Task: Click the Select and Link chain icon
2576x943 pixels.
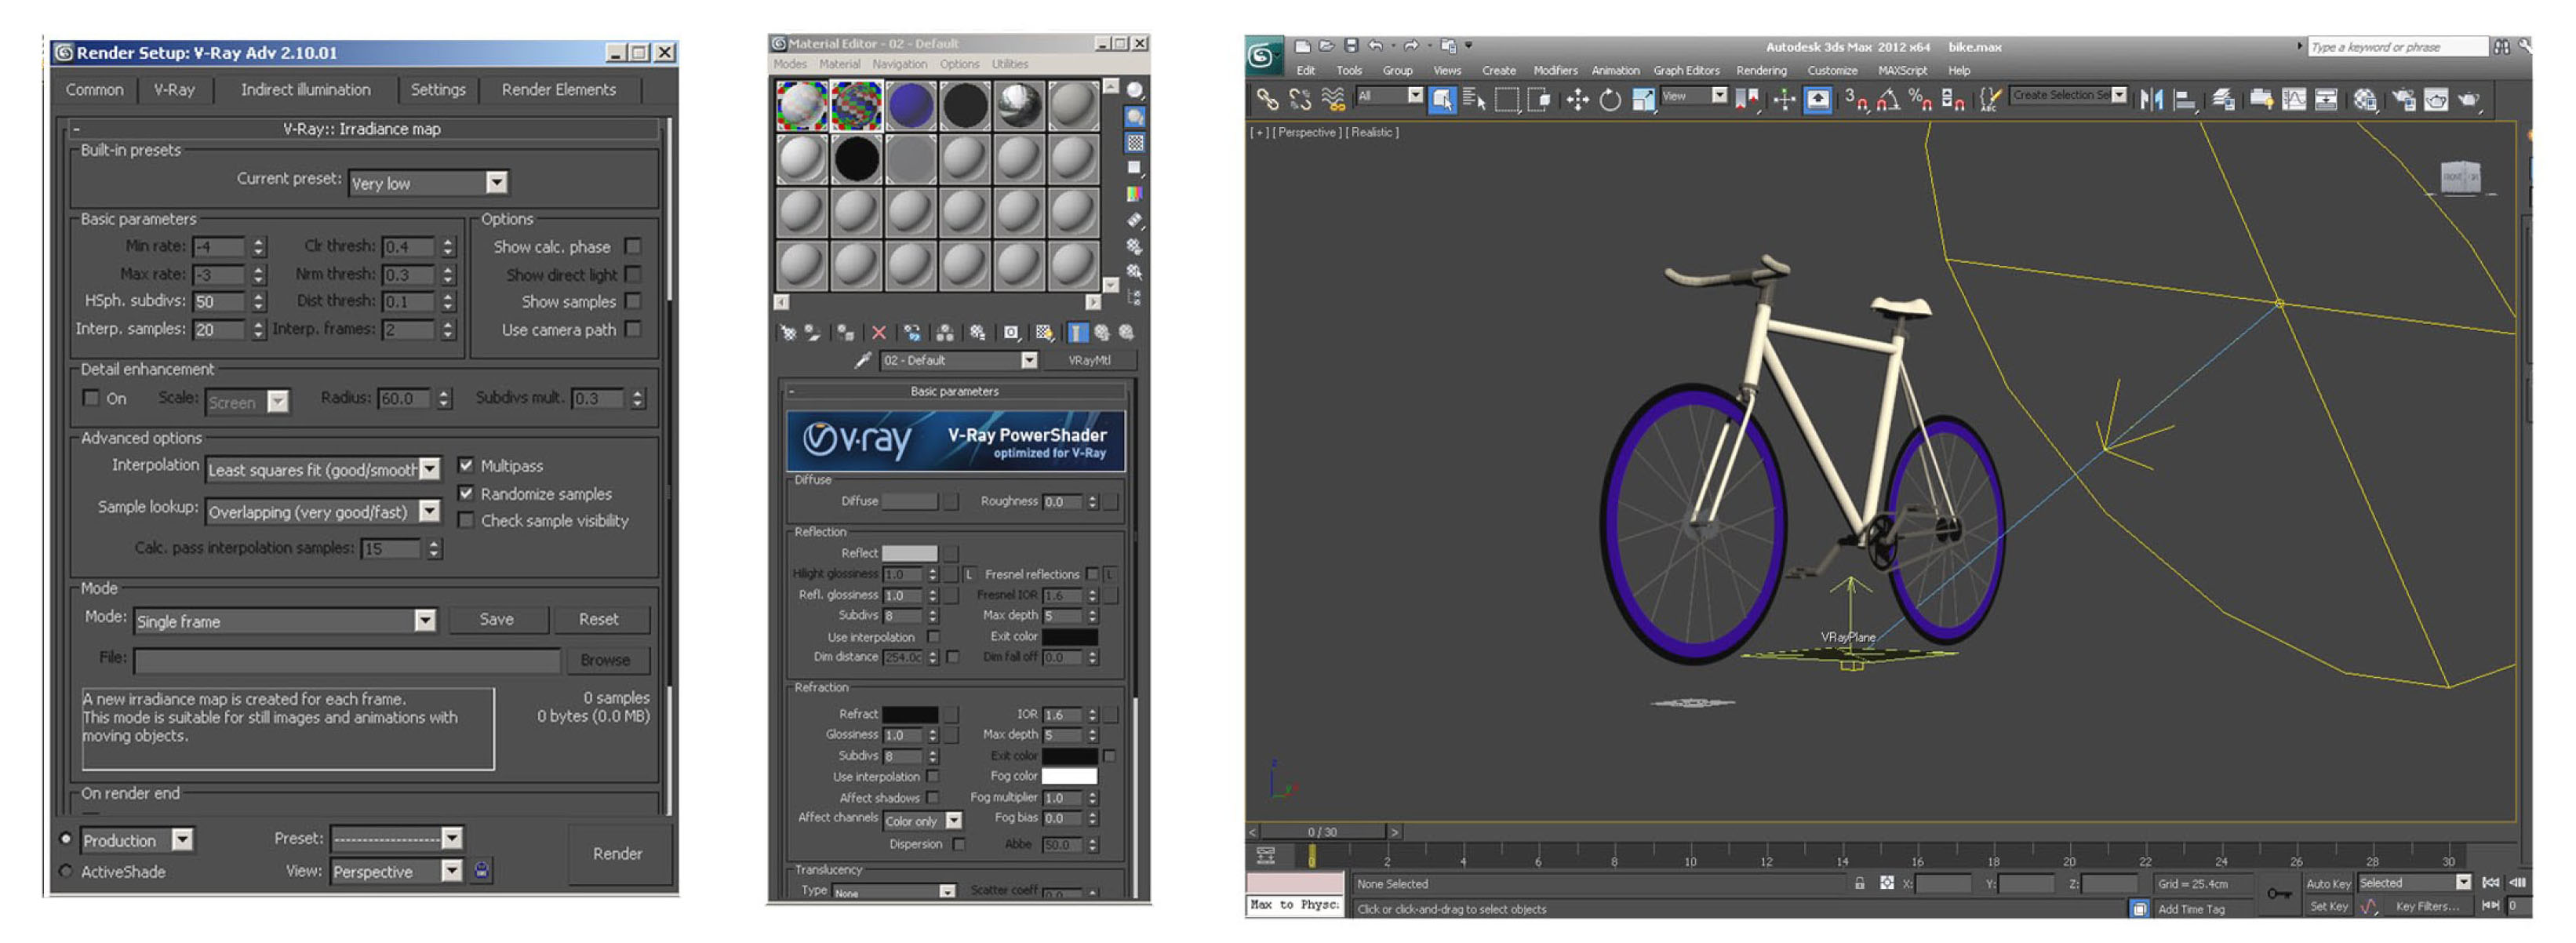Action: [1267, 99]
